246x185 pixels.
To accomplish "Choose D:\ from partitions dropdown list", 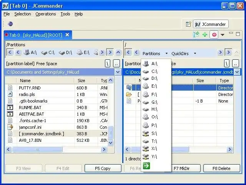I will 156,78.
